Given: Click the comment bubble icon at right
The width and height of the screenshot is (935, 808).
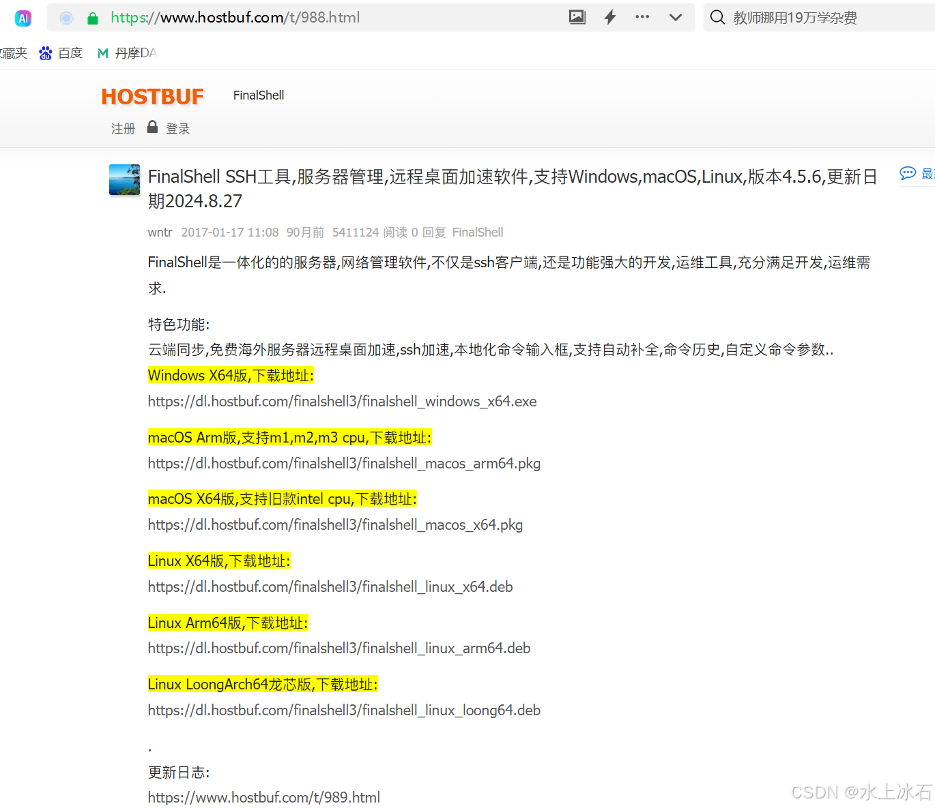Looking at the screenshot, I should click(x=908, y=174).
